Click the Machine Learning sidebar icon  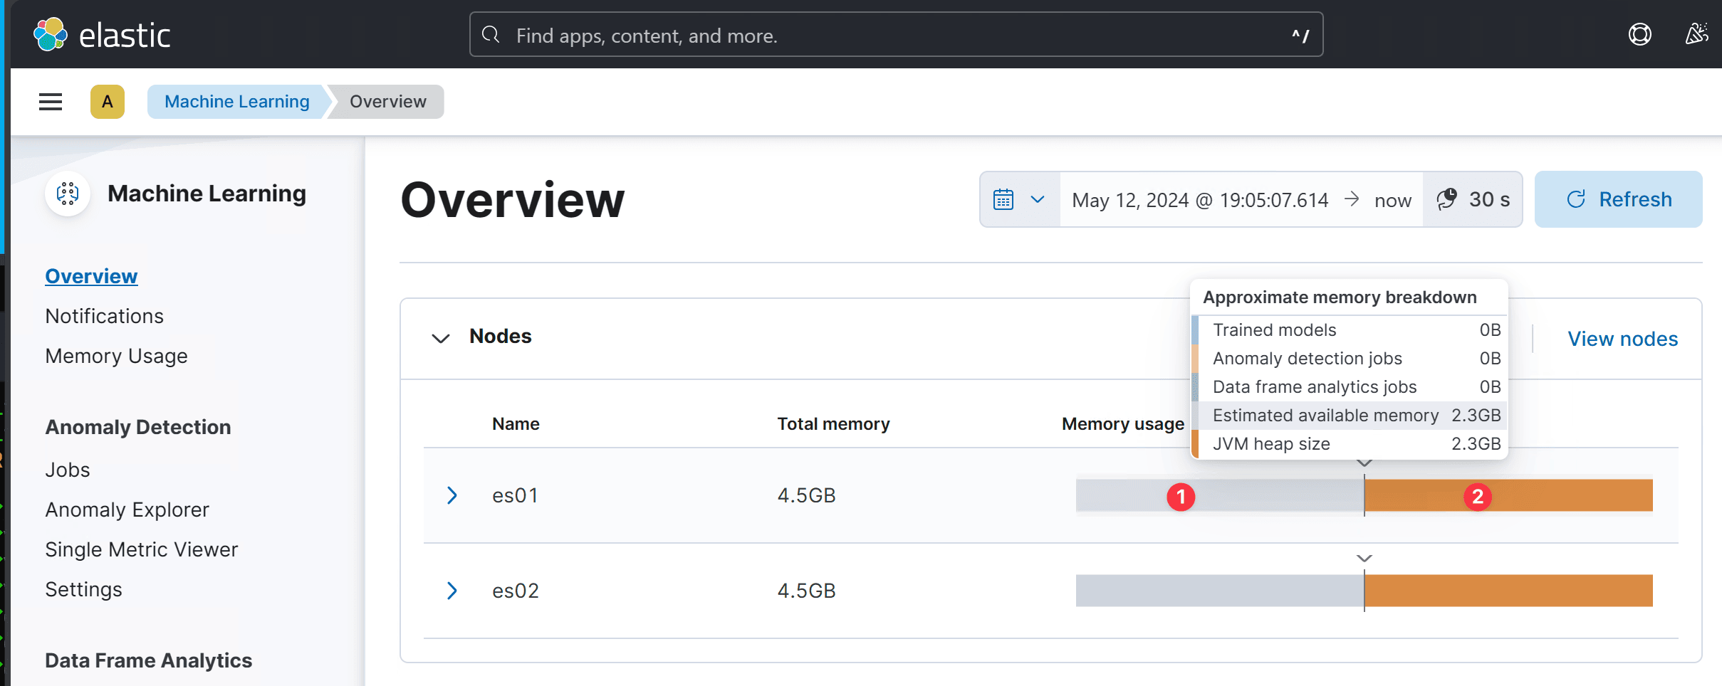click(x=68, y=194)
